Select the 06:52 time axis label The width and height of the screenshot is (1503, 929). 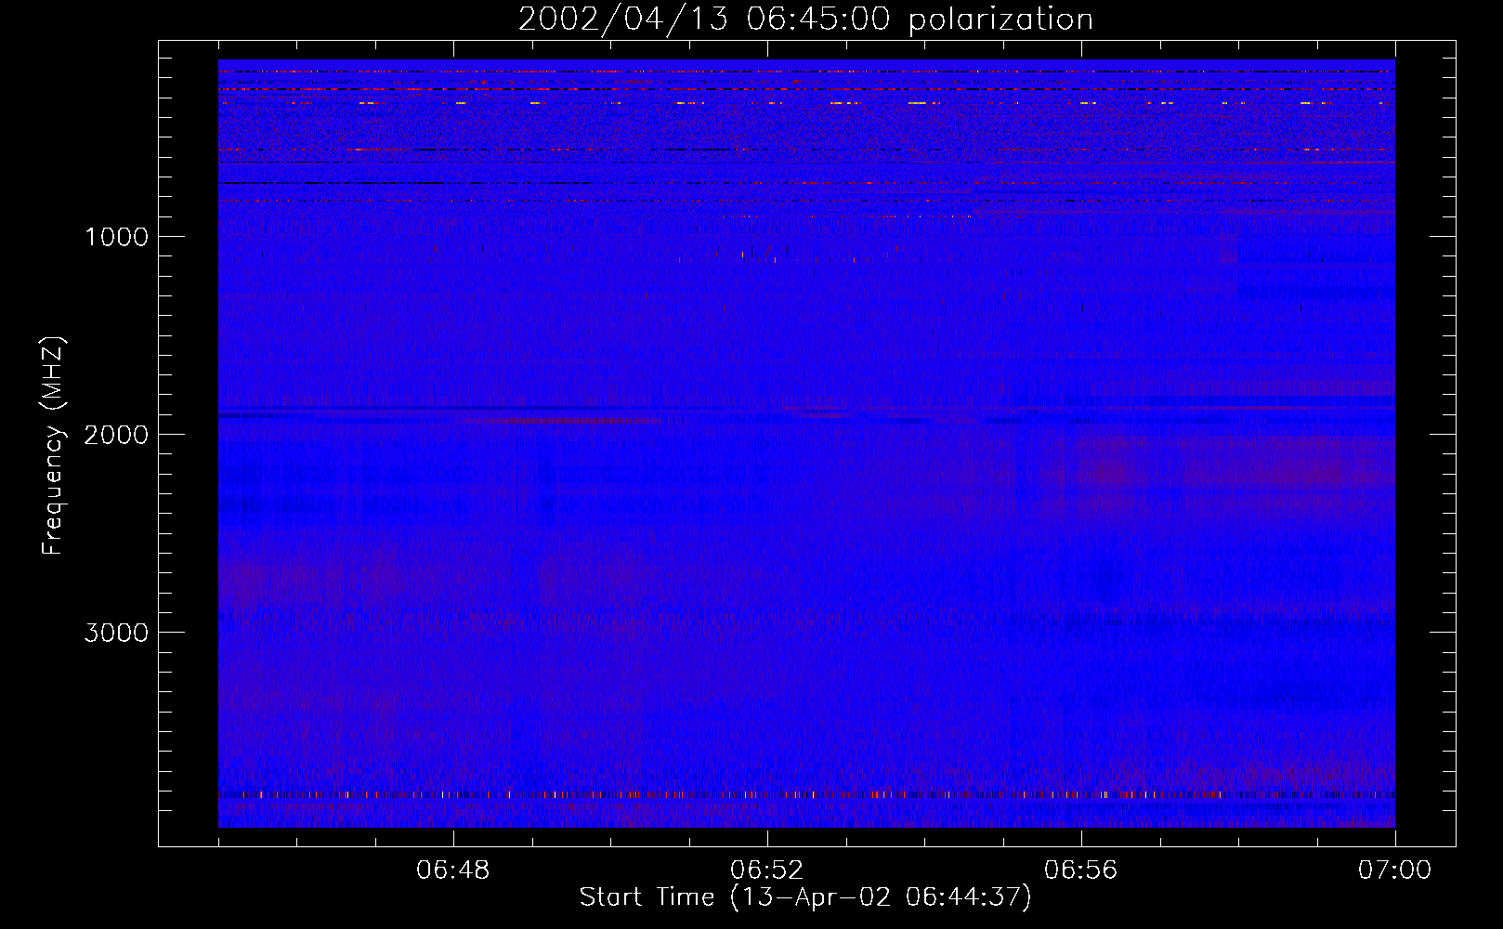[766, 870]
